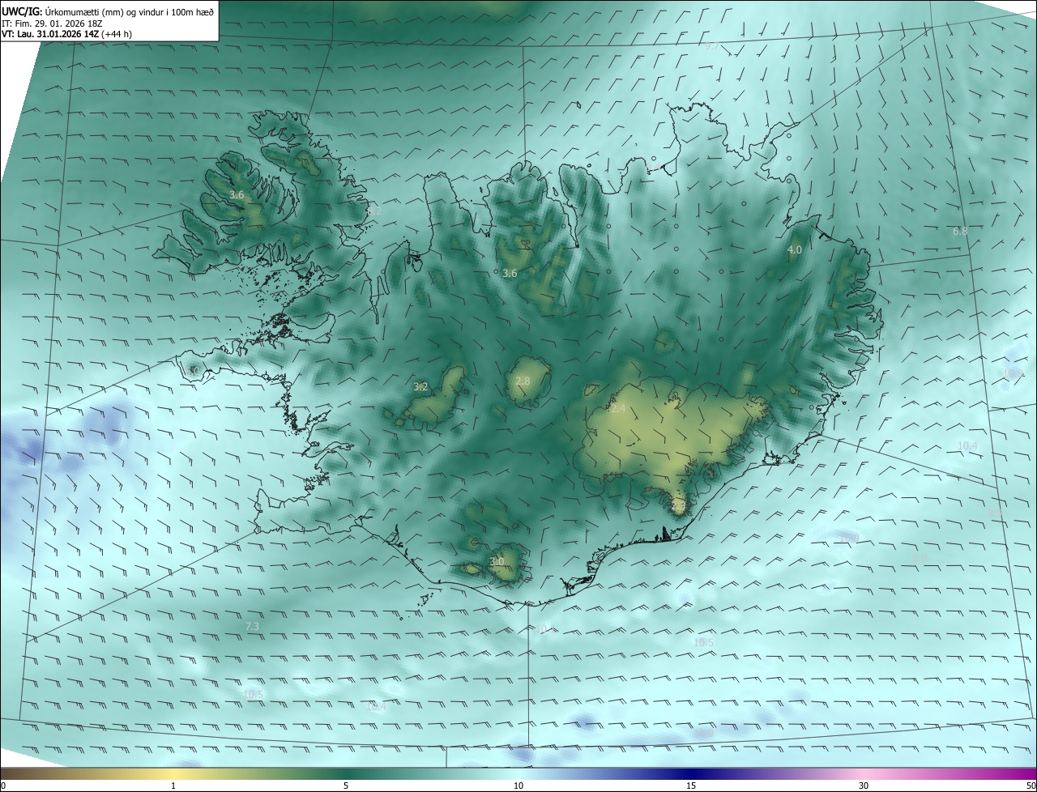The image size is (1037, 792).
Task: Click the "VT: Lau. 31.01.2026 14Z (+44 h)" line
Action: coord(67,35)
